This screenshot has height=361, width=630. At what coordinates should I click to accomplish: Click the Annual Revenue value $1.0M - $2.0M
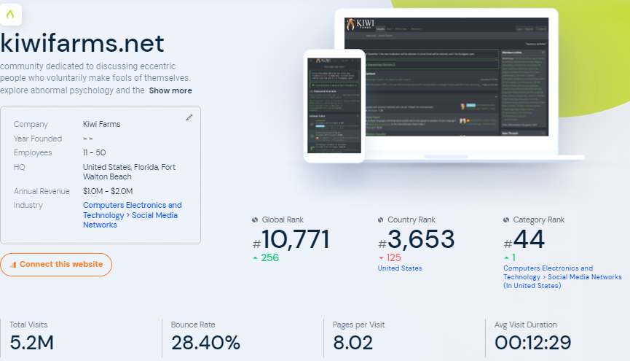[x=108, y=191]
